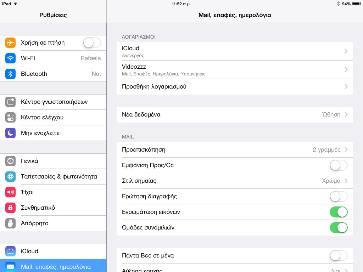
Task: Select Mail, επαφές, ημερολόγια in sidebar
Action: pos(53,266)
